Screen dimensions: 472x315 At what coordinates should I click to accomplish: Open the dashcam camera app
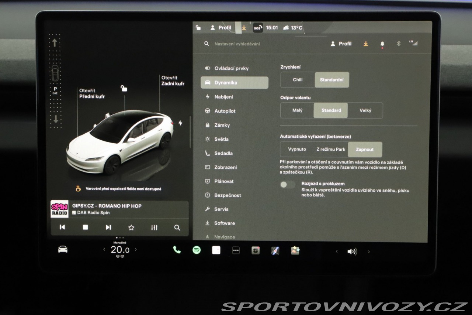point(256,251)
